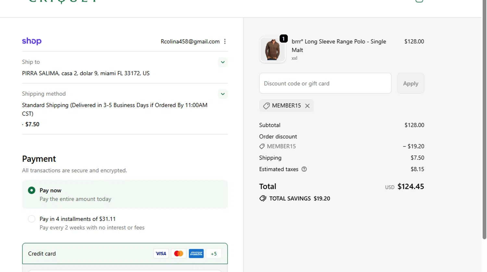Click the total amount $124.45

pyautogui.click(x=411, y=186)
